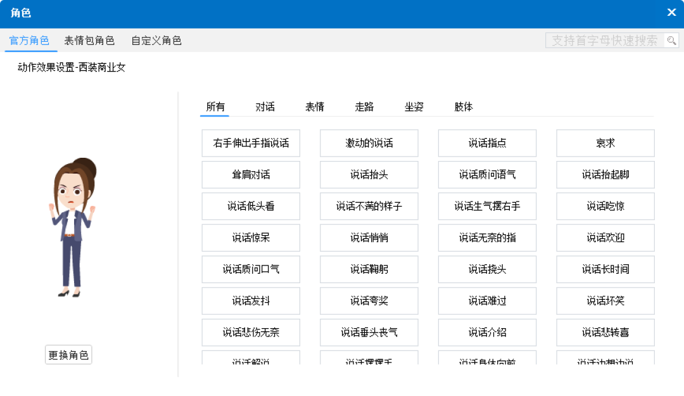Show 表情 action category
This screenshot has height=396, width=684.
tap(315, 106)
